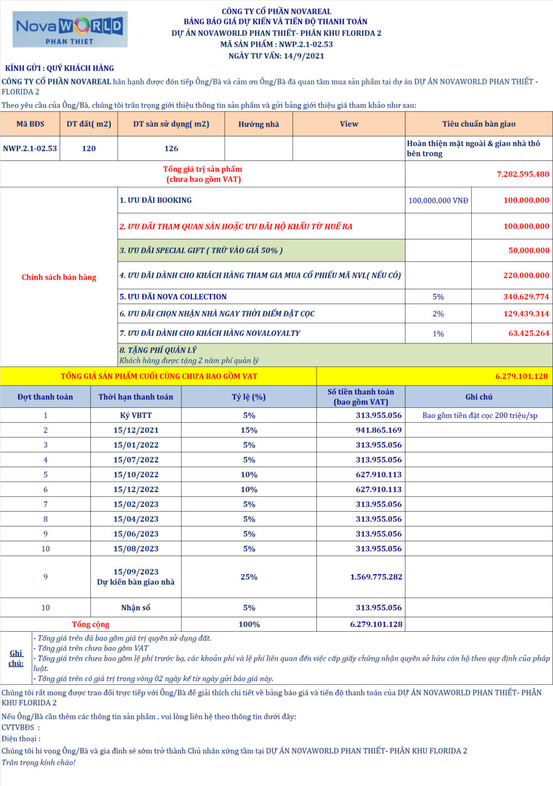Click the note "Bao gồm tiền đặt cọc 200 triệu/sp"
The image size is (553, 786).
tap(479, 416)
